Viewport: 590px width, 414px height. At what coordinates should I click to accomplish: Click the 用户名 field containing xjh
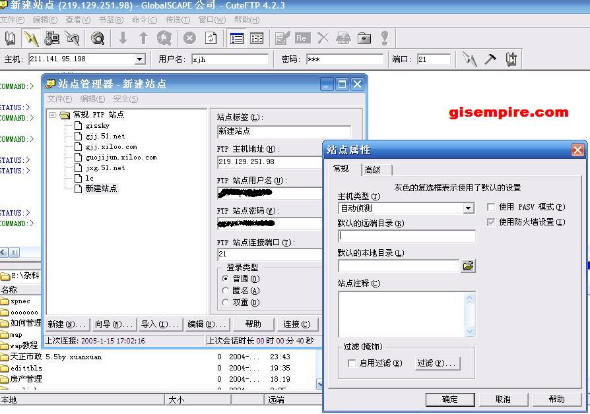230,59
